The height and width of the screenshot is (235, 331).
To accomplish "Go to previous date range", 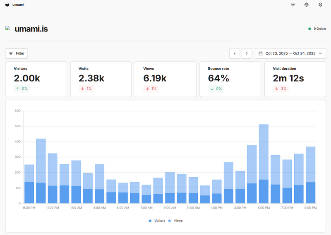I will click(x=235, y=53).
